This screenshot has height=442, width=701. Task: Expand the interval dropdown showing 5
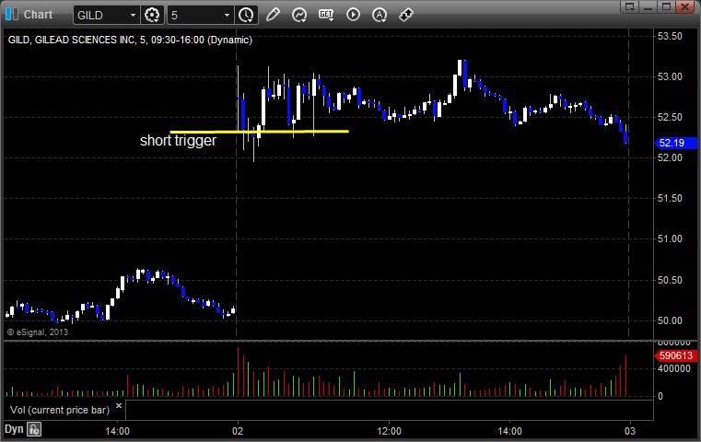click(x=227, y=16)
